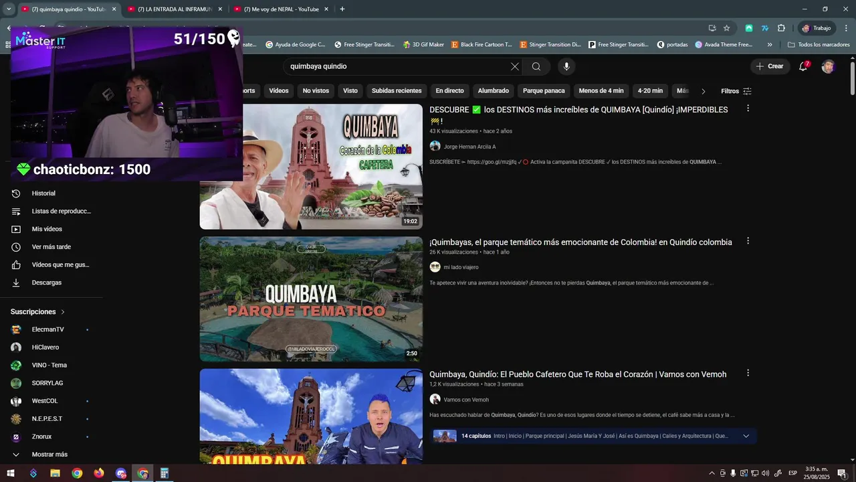Select the Alumbrado filter chip
This screenshot has height=482, width=856.
pyautogui.click(x=494, y=91)
